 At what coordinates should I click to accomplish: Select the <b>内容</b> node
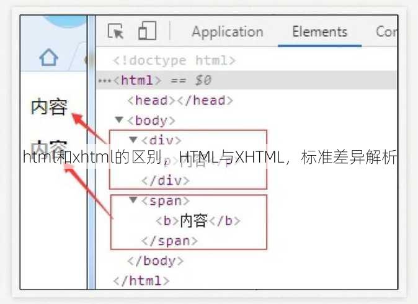(198, 221)
